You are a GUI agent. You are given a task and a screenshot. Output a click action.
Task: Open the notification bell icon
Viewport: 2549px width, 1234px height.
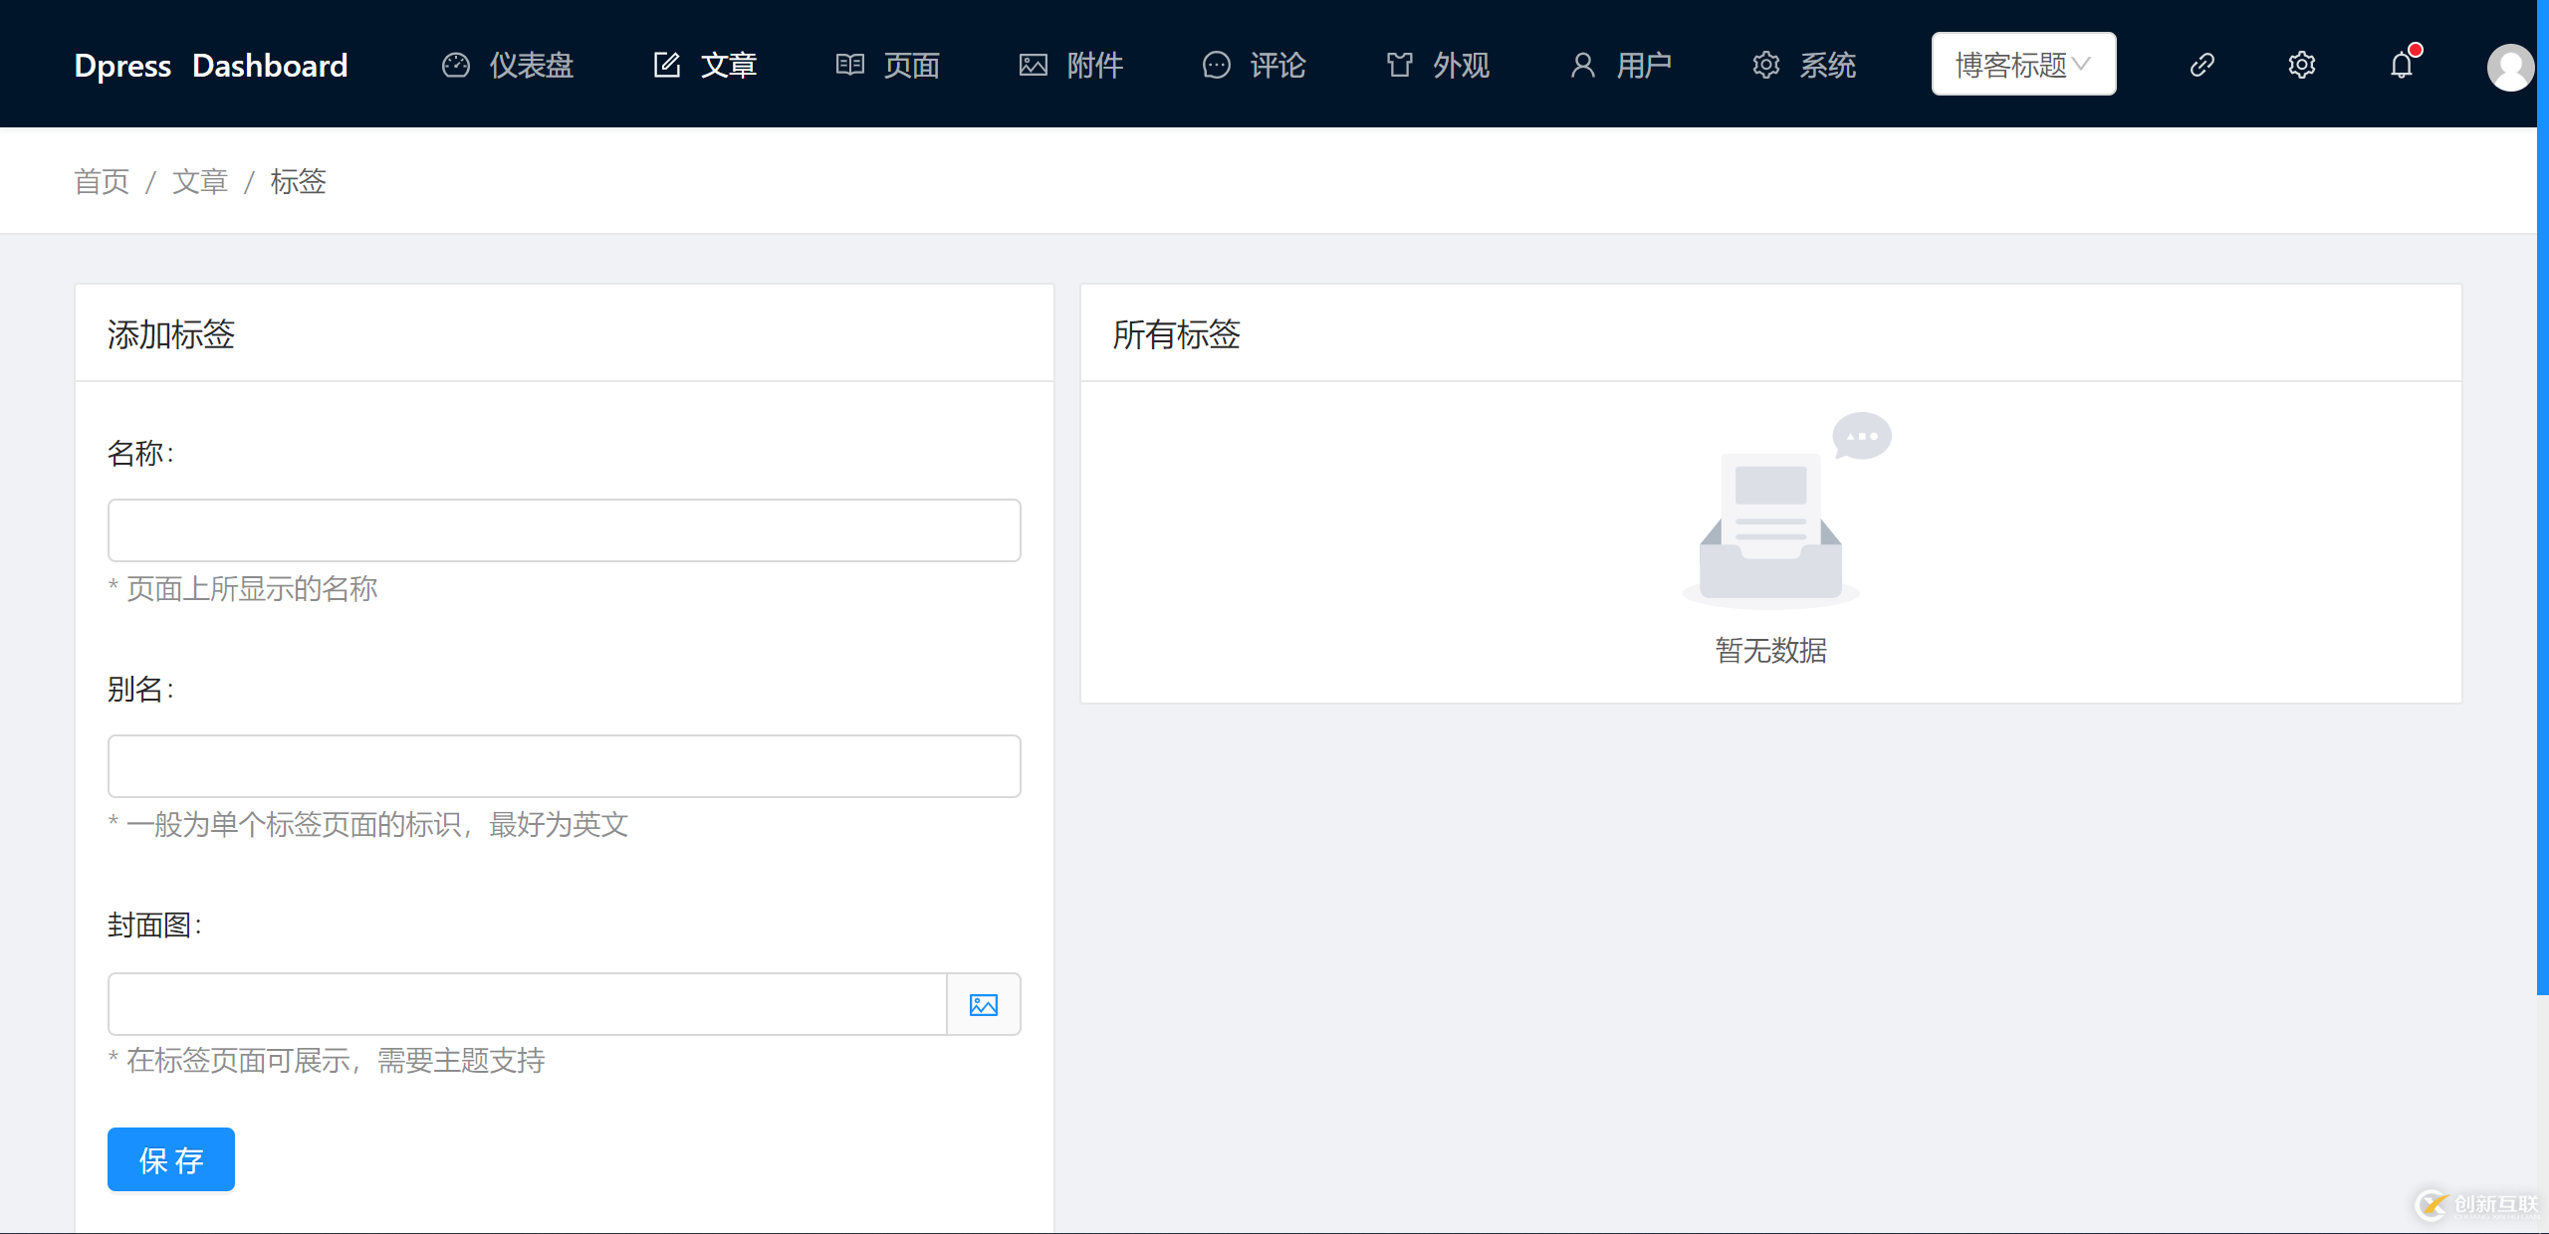point(2401,65)
